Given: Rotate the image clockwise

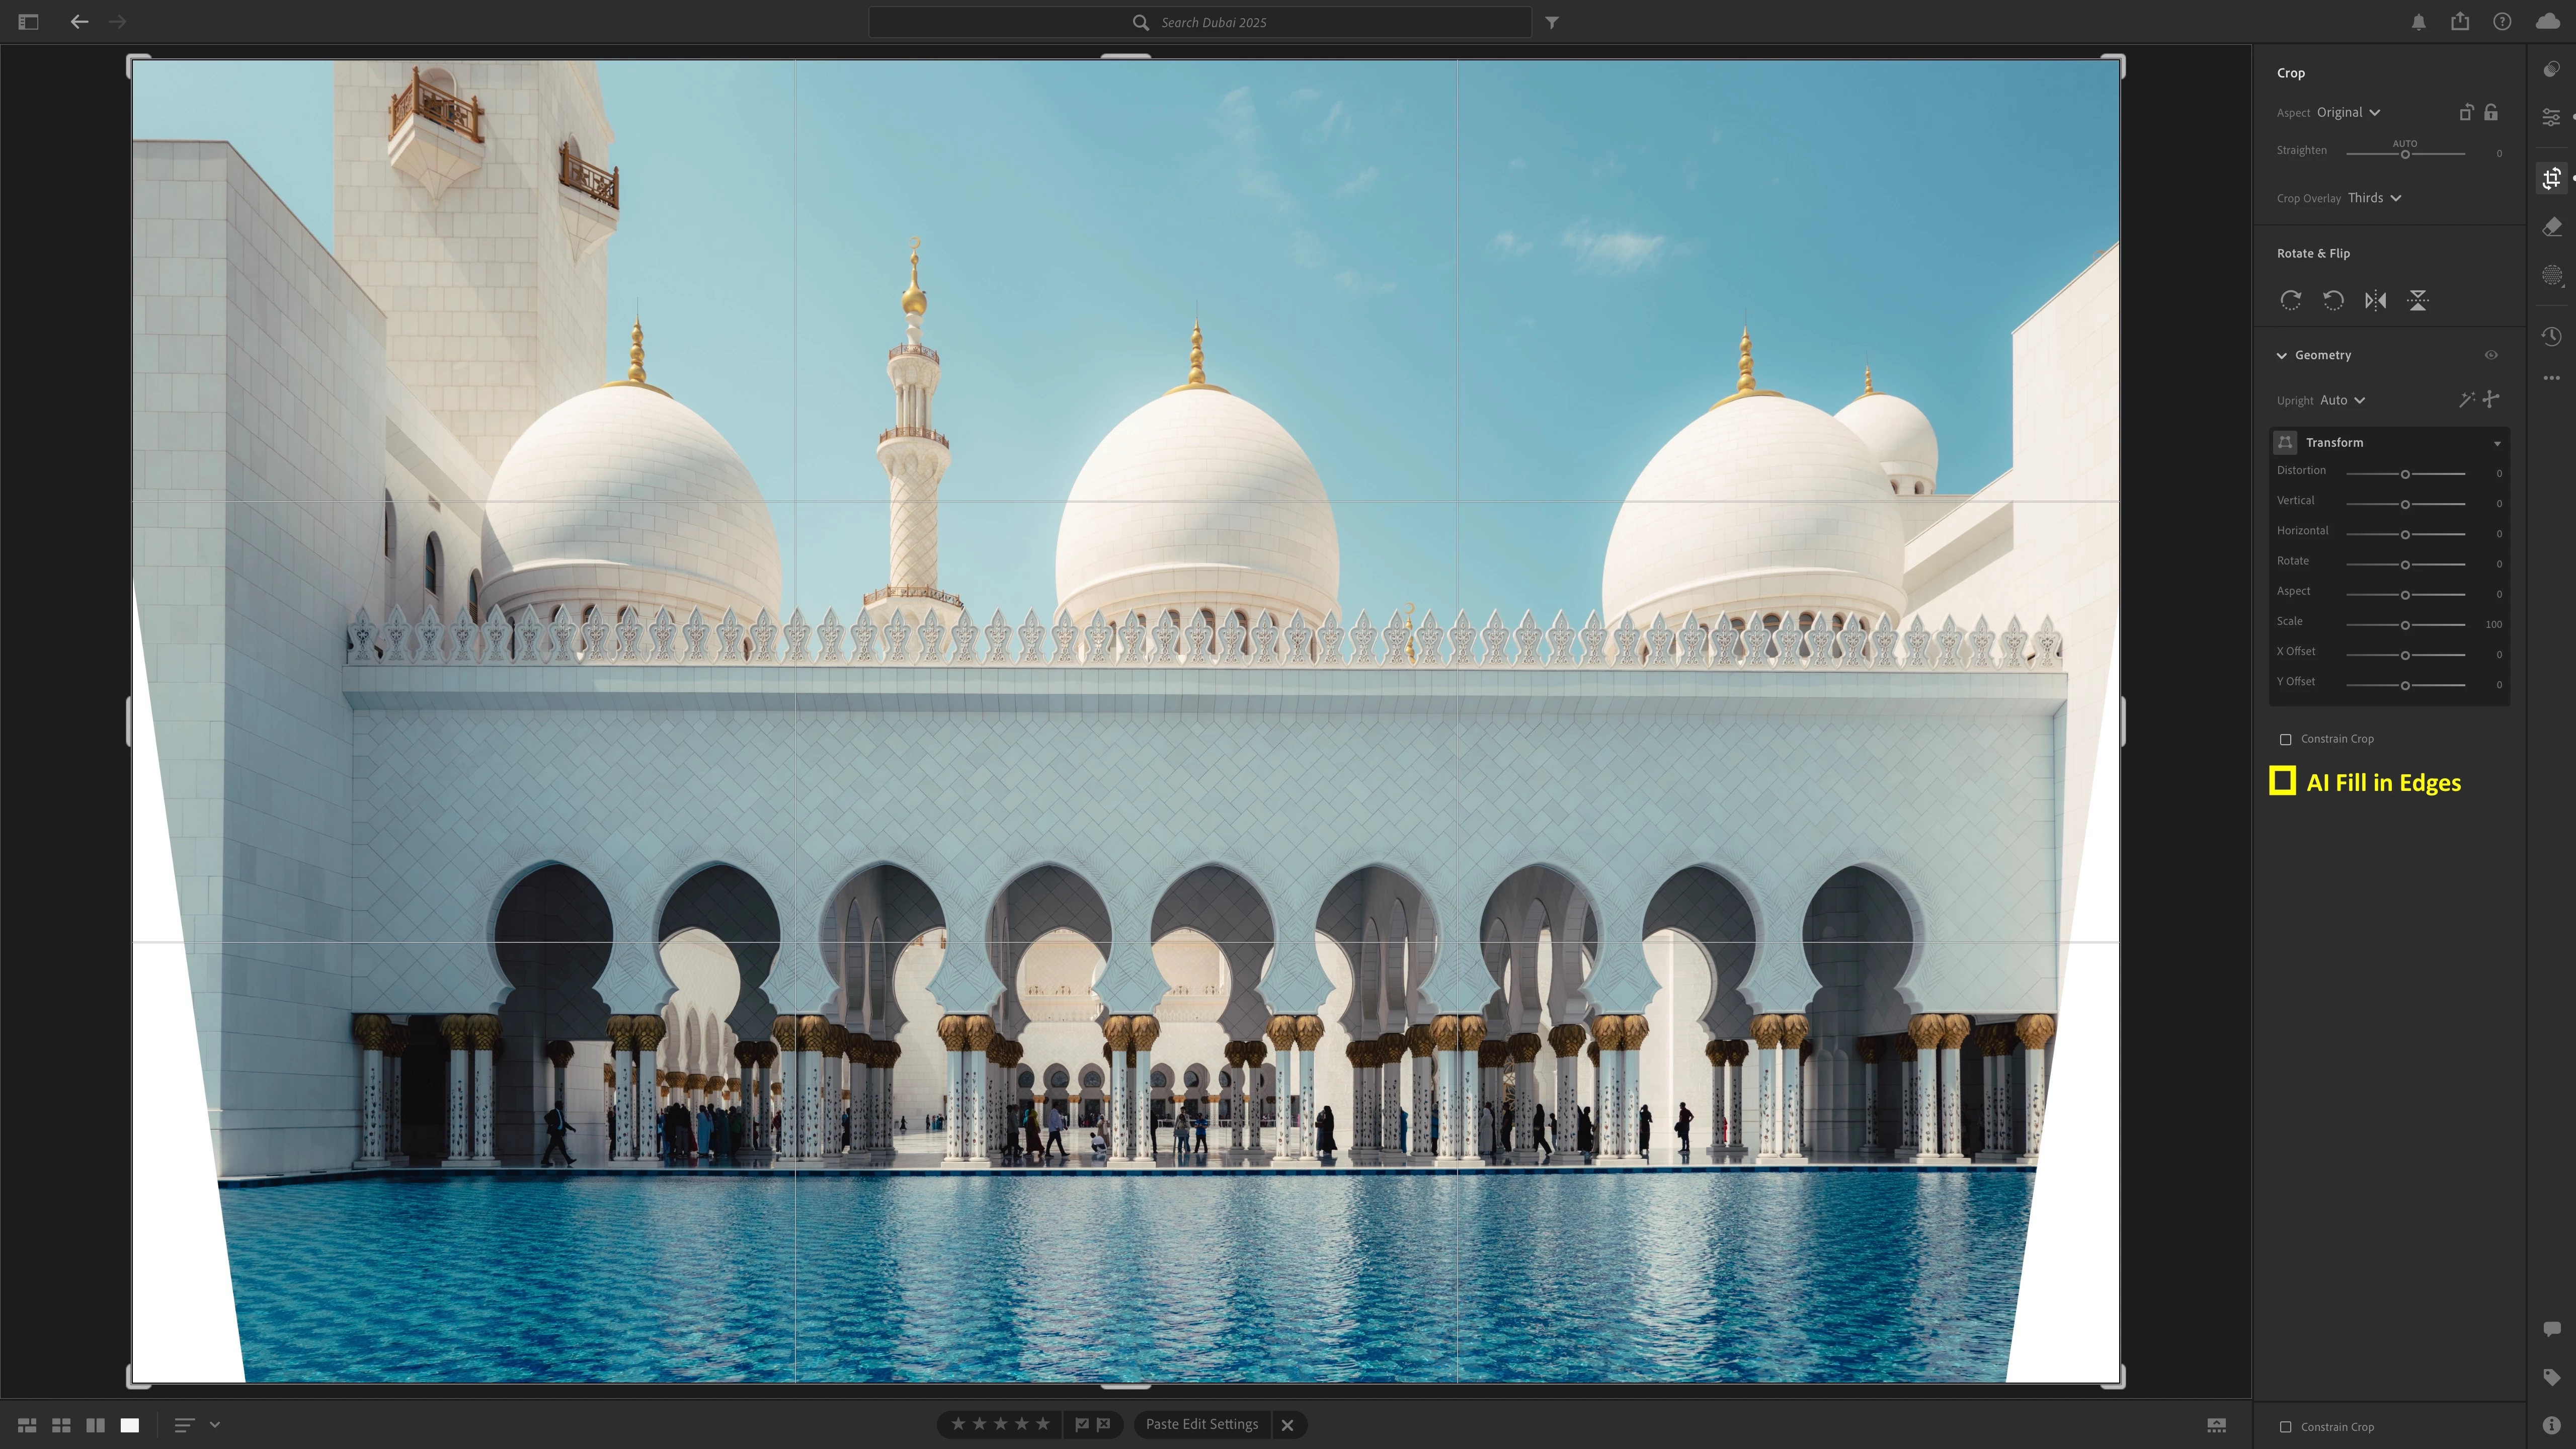Looking at the screenshot, I should (2290, 300).
